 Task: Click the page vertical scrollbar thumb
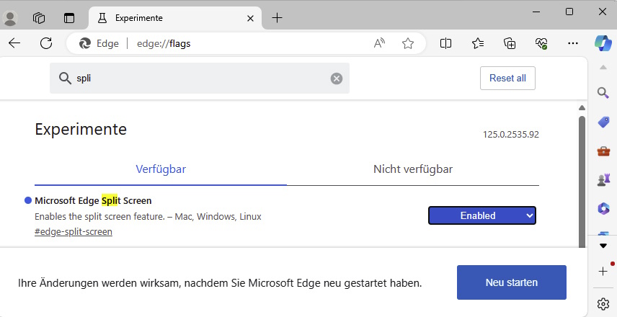[582, 181]
